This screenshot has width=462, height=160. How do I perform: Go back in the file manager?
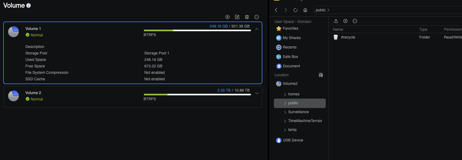(x=276, y=10)
